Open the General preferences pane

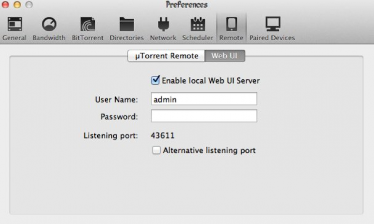point(14,29)
